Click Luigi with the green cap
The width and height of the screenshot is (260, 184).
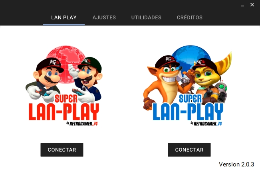tap(87, 79)
